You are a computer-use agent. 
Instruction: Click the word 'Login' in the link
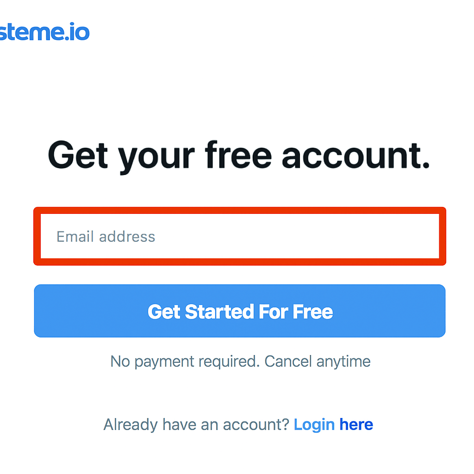click(314, 424)
